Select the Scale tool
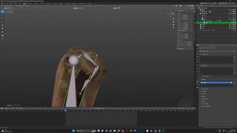This screenshot has width=237, height=133. (x=3, y=25)
